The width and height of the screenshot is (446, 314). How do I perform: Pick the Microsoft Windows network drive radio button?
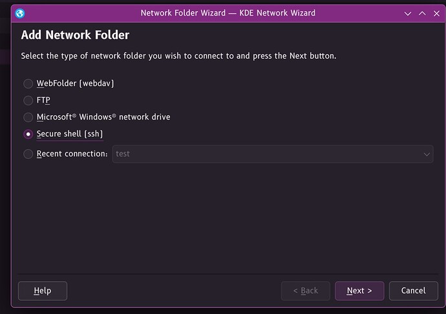(x=28, y=118)
